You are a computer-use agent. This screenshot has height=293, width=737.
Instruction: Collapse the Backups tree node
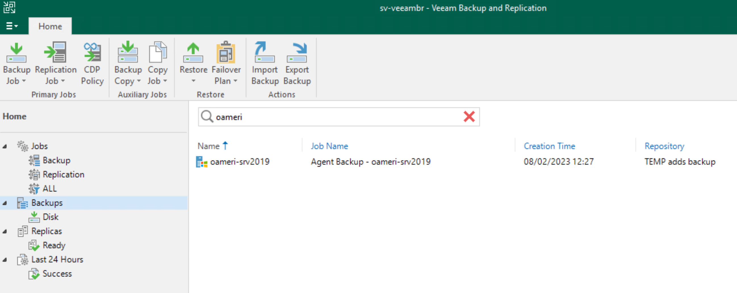[x=5, y=203]
